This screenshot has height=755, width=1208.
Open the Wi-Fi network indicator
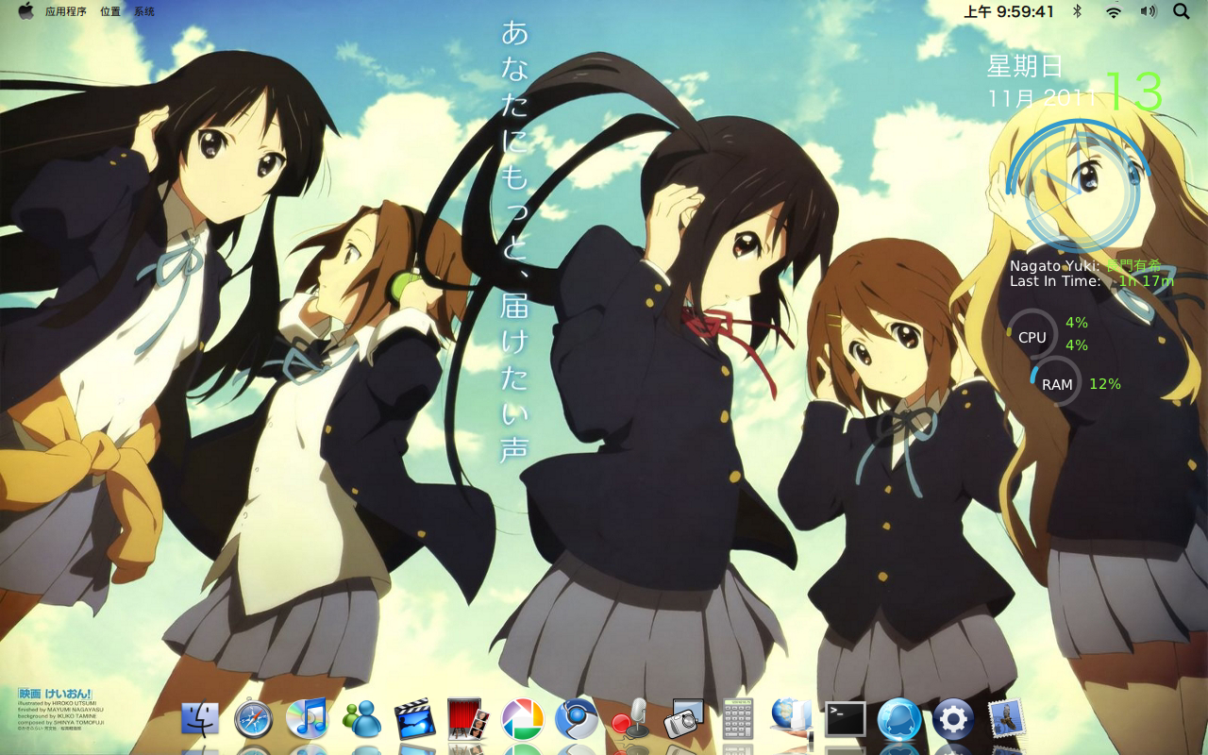(x=1114, y=11)
